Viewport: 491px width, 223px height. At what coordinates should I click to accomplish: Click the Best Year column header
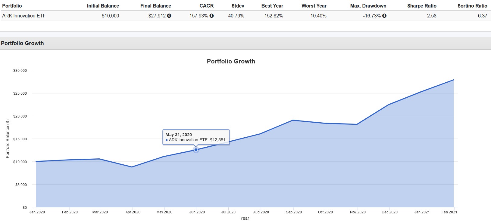272,6
